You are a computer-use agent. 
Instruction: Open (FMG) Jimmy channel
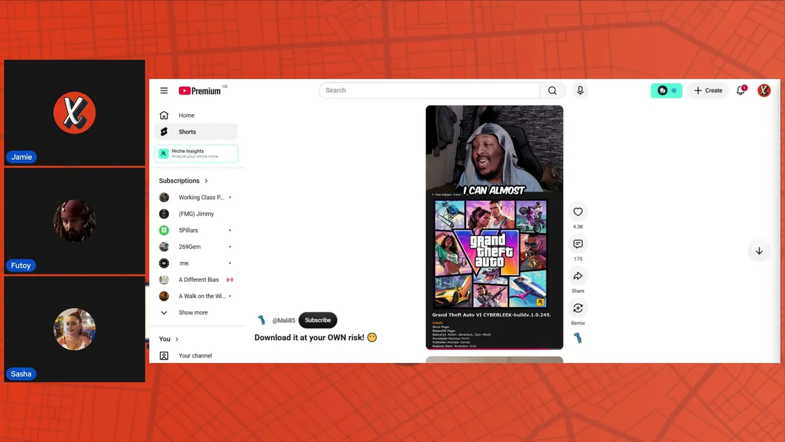[x=196, y=214]
